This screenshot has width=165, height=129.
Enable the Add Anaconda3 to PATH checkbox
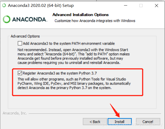pos(20,43)
